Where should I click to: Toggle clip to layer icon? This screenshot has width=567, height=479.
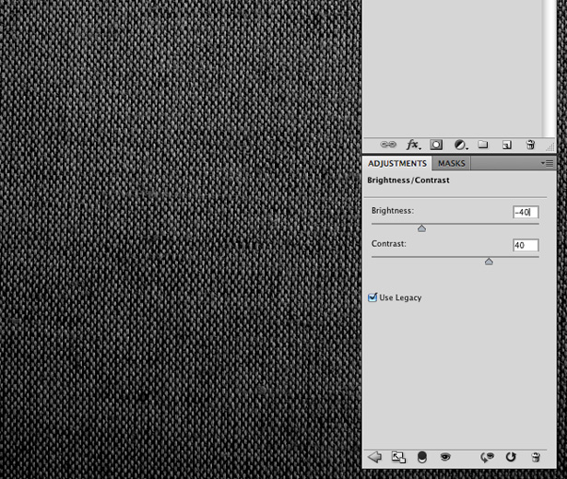422,457
